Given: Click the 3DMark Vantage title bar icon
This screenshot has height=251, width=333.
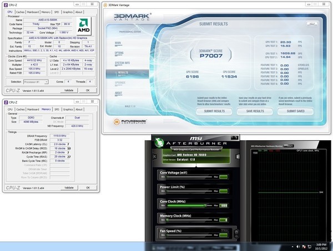Looking at the screenshot, I should [x=105, y=5].
